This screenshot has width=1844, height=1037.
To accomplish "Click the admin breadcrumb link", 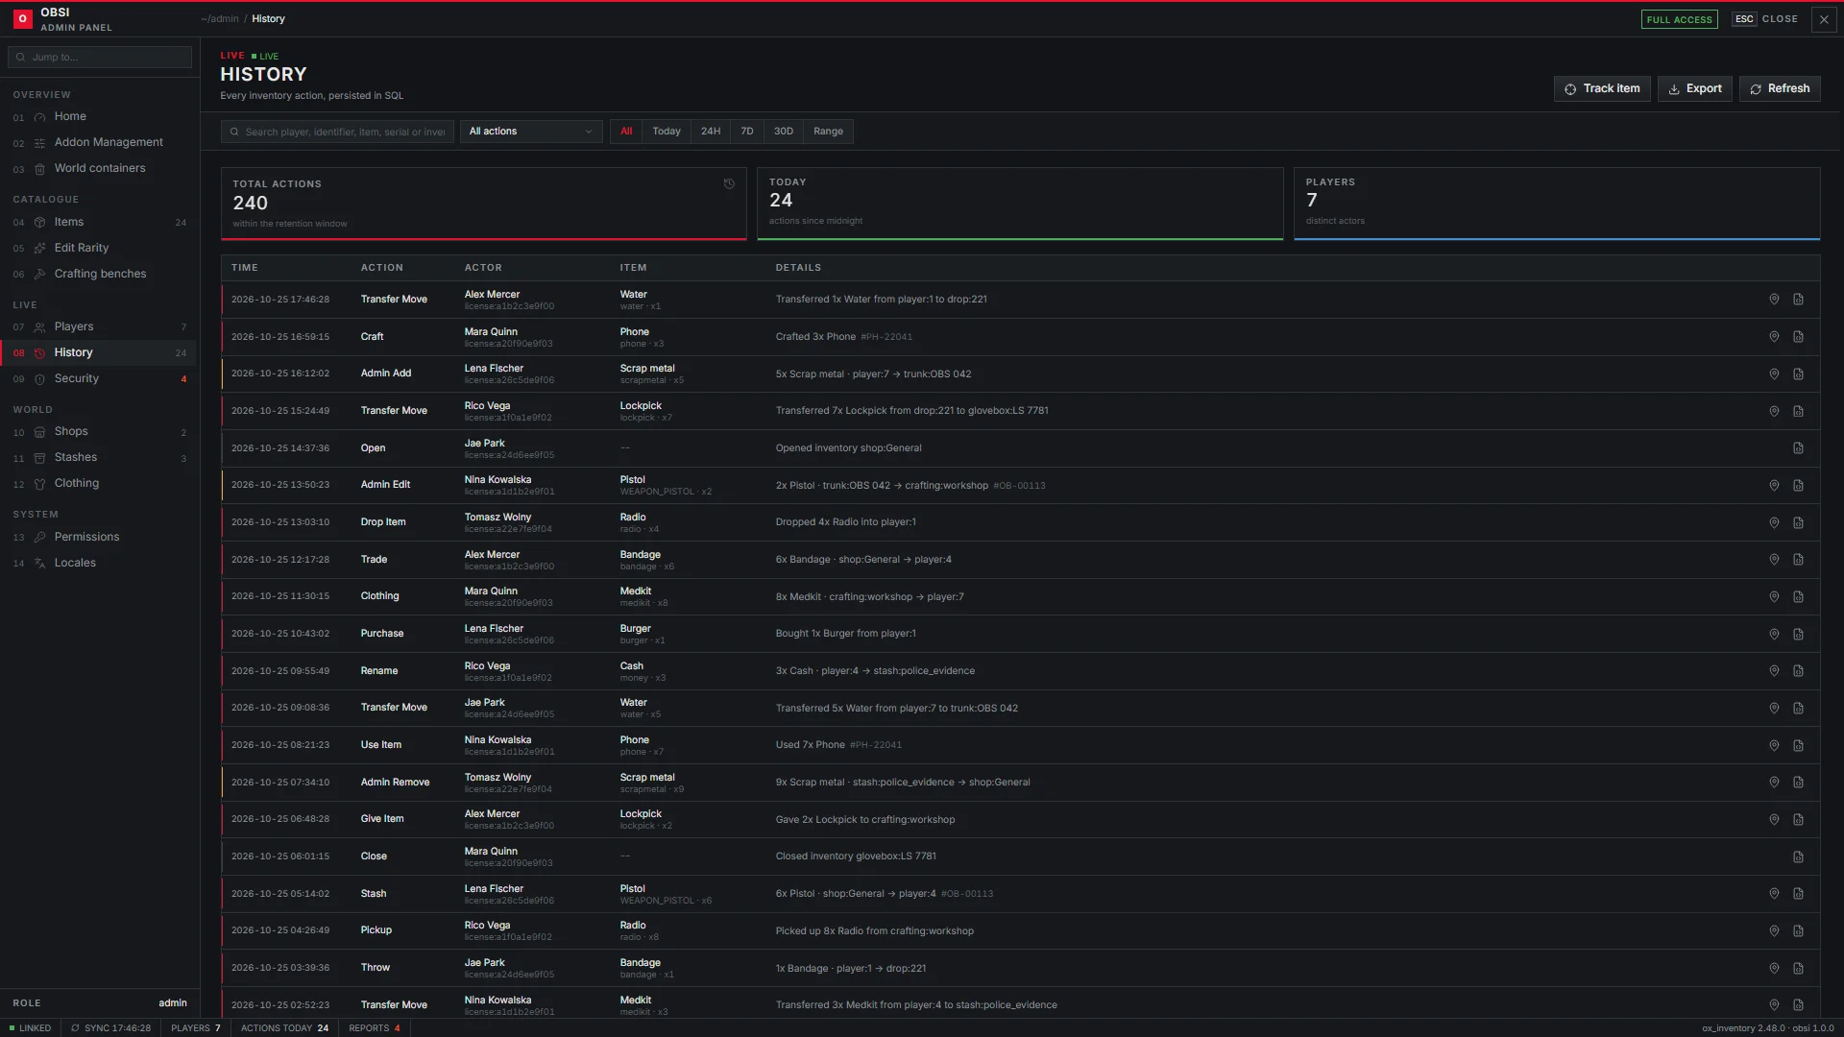I will (x=220, y=19).
